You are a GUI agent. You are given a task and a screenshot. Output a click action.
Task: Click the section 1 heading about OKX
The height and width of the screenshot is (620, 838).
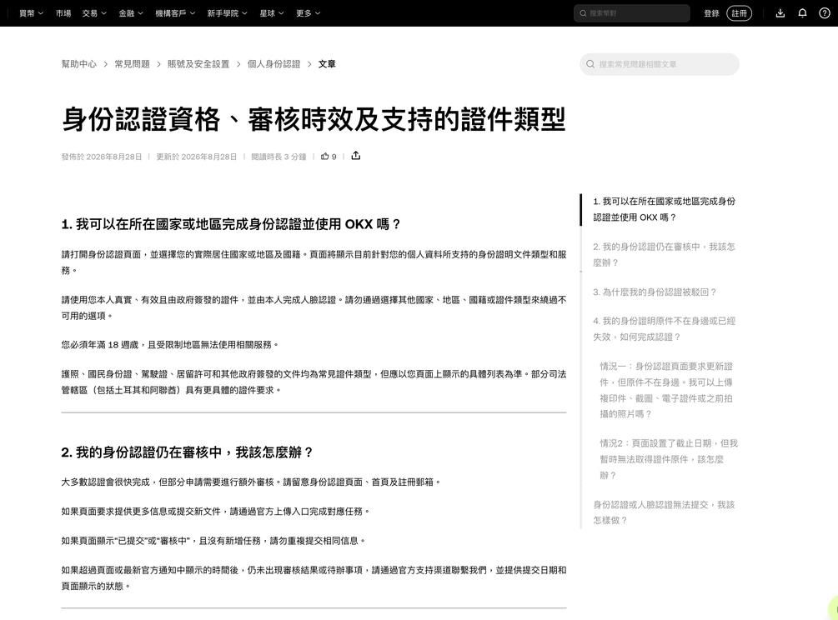pos(231,224)
